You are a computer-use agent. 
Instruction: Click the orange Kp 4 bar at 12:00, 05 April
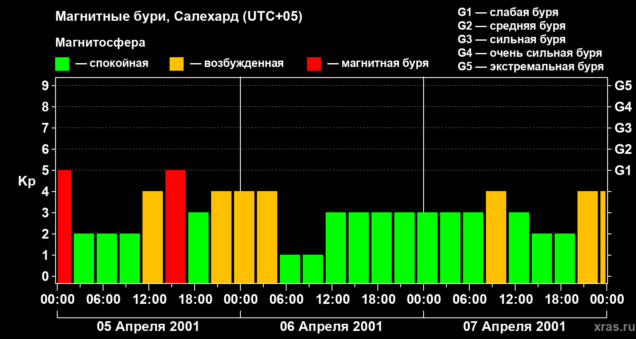(153, 237)
